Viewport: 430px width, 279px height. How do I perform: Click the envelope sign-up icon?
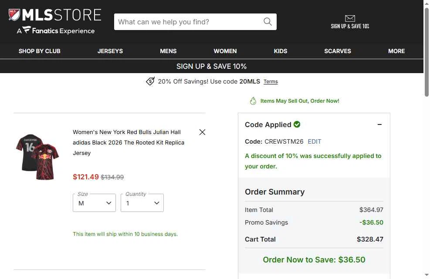tap(350, 18)
